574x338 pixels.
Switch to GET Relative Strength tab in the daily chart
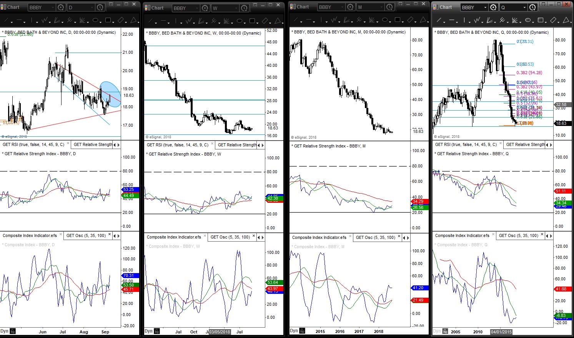93,144
